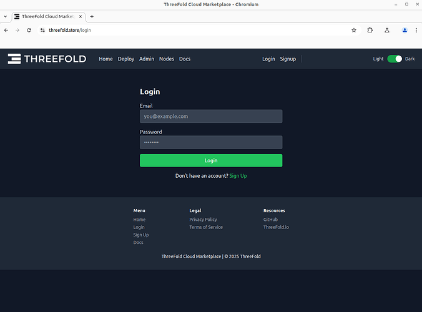
Task: Submit with the green Login button
Action: (x=211, y=160)
